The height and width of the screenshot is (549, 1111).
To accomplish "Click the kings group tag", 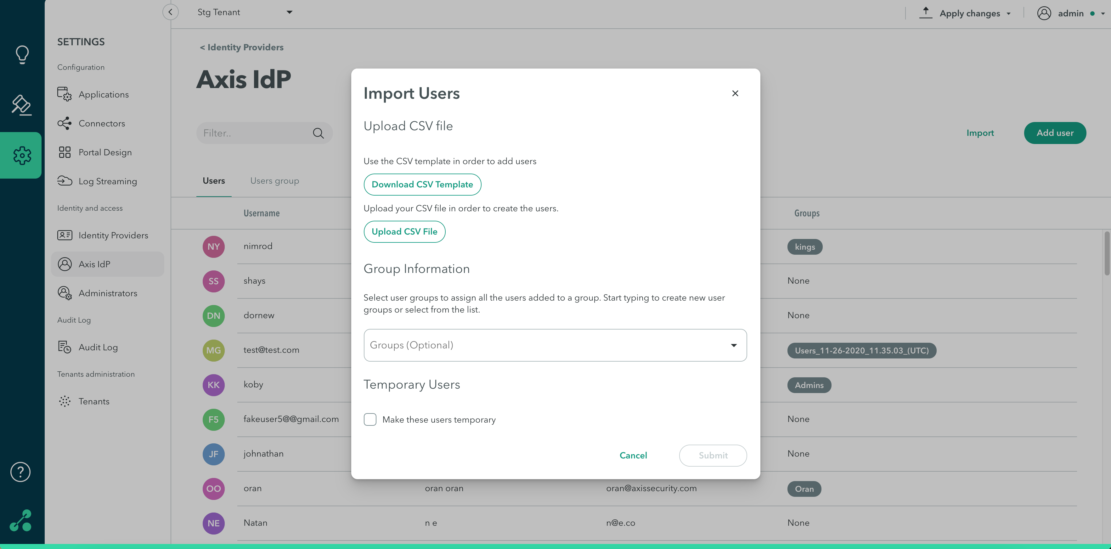I will 805,247.
